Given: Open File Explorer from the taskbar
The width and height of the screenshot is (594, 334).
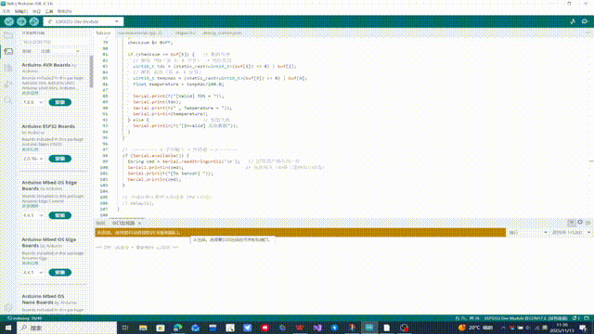Looking at the screenshot, I should 143,328.
